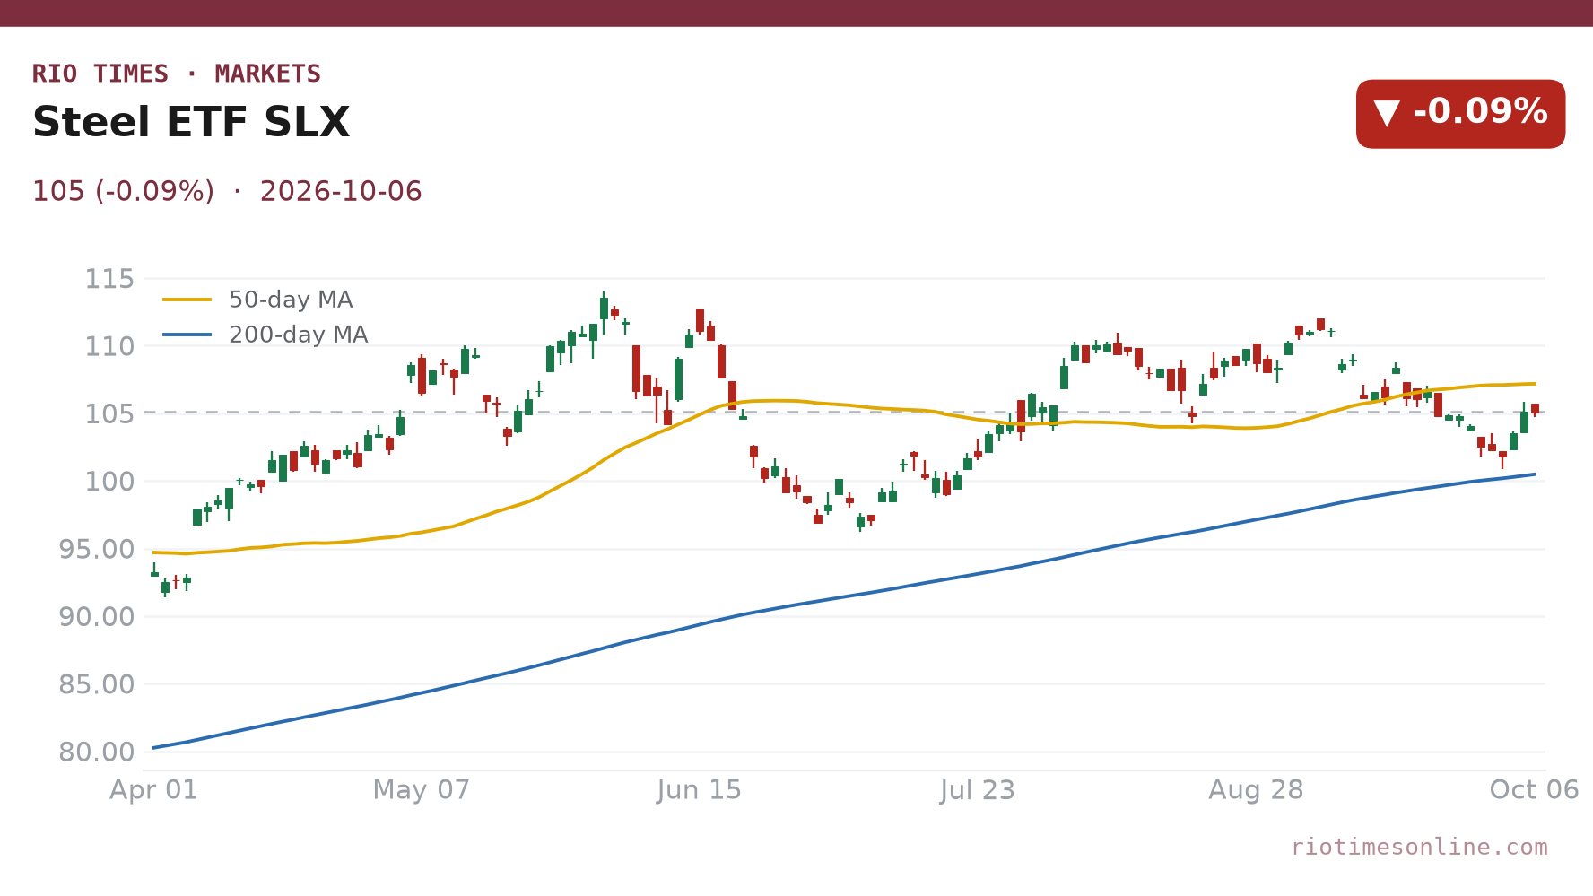The image size is (1593, 896).
Task: Select the "200-day MA" legend label
Action: [299, 335]
